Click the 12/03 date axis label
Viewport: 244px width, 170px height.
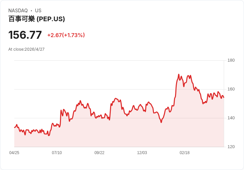tap(142, 153)
